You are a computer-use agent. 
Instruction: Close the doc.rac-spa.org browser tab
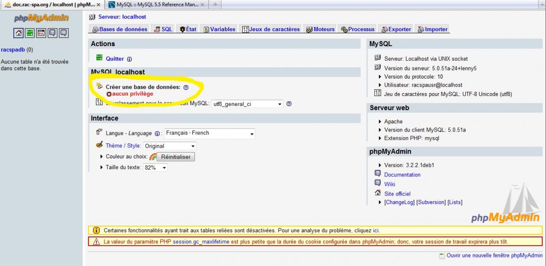(x=99, y=5)
